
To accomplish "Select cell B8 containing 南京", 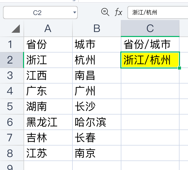I will (97, 153).
